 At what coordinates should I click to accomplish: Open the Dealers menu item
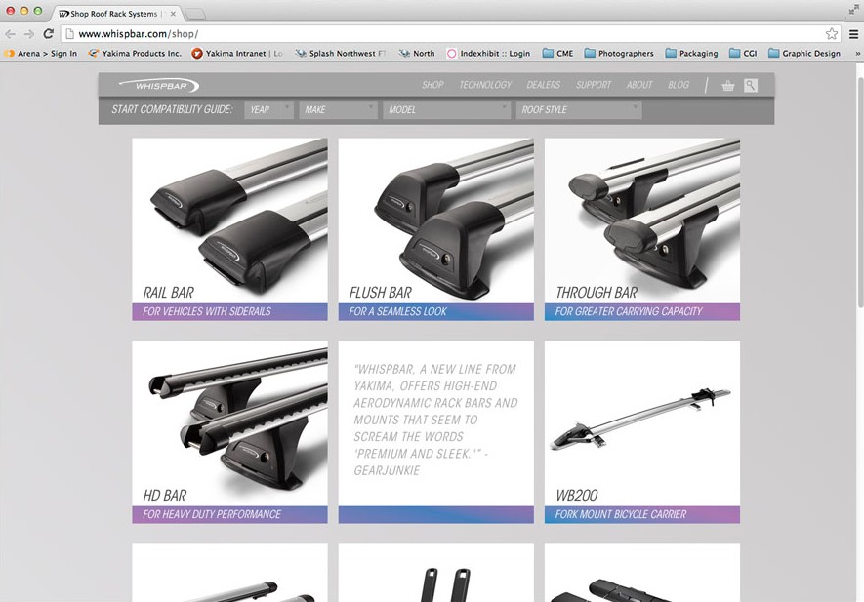tap(544, 86)
